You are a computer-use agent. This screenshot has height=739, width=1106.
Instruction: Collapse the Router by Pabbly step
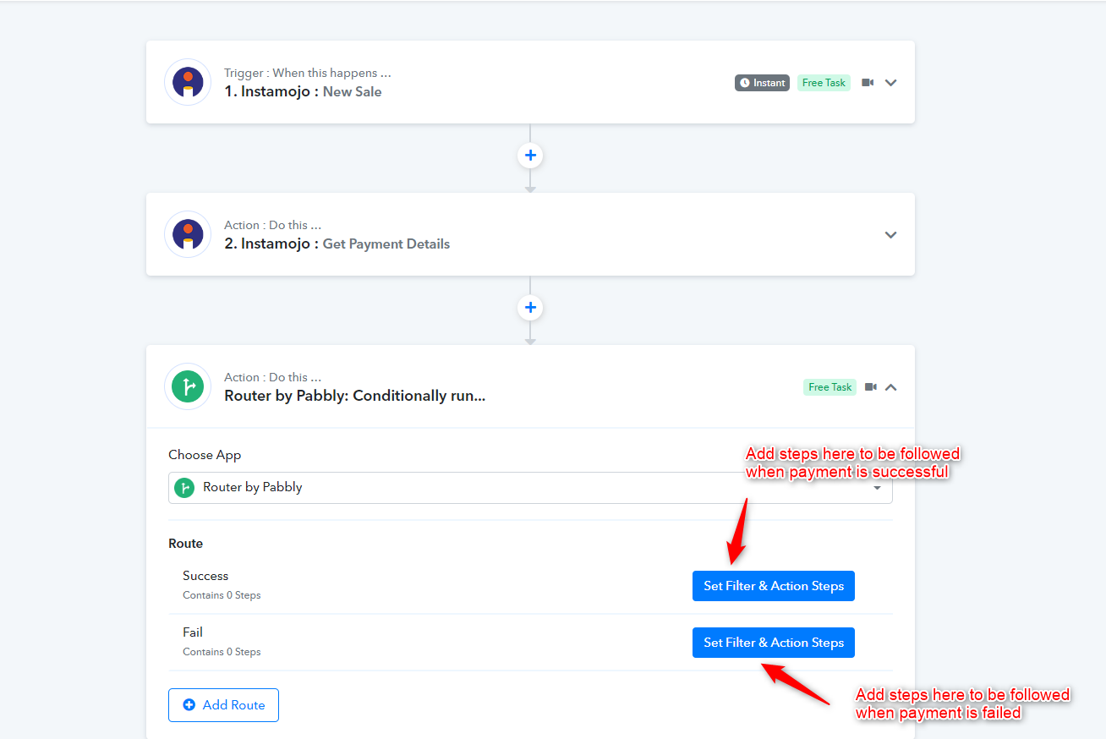(x=890, y=387)
